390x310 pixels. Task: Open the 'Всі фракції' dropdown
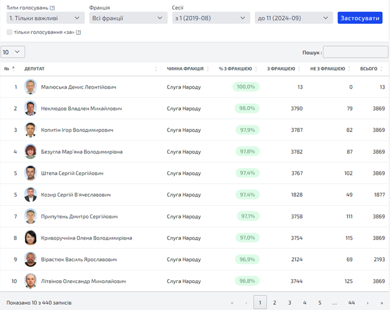pos(128,18)
